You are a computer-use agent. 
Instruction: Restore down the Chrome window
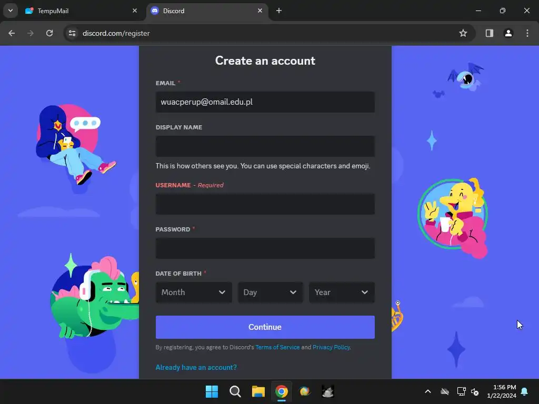click(503, 11)
